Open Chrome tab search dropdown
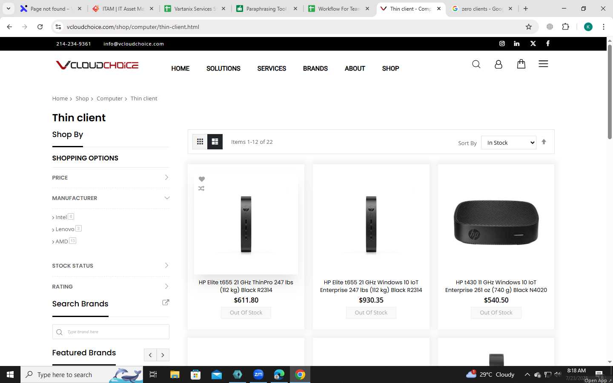 pyautogui.click(x=9, y=9)
